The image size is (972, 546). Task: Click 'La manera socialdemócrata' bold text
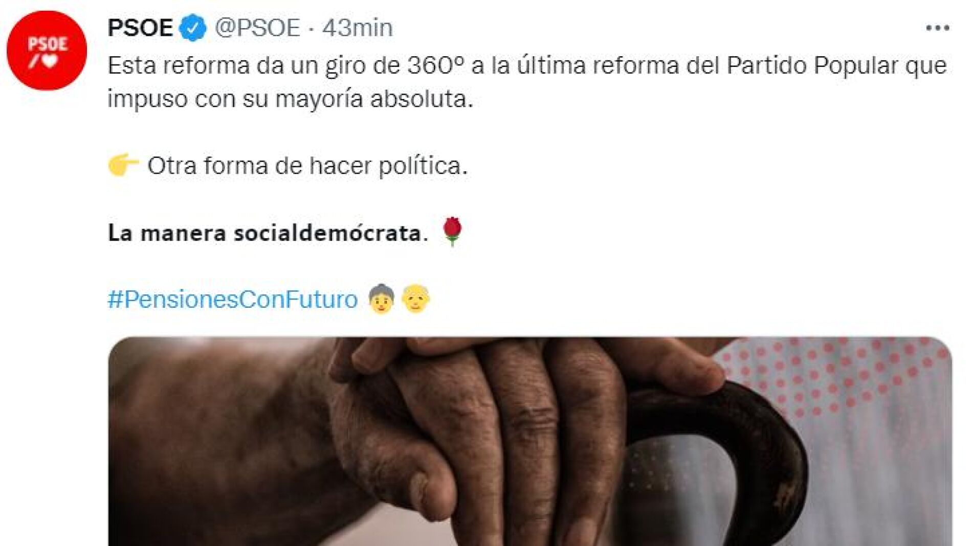(268, 233)
